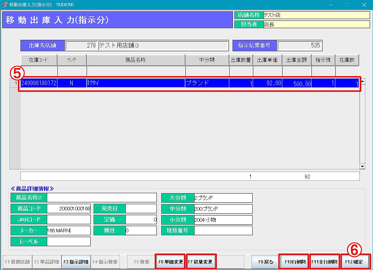Screen dimensions: 373x270
Task: Open F7 数量変更 quantity change
Action: pyautogui.click(x=201, y=262)
